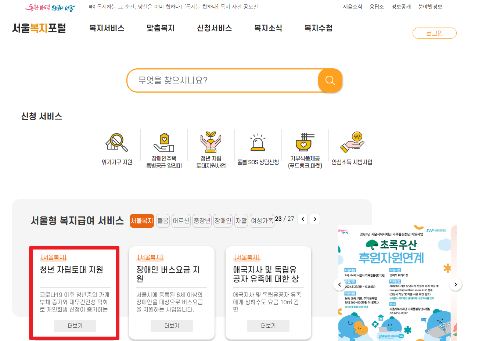Screen dimensions: 482x341
Task: Click the previous page arrow in 서울형 복지급여
Action: point(302,219)
